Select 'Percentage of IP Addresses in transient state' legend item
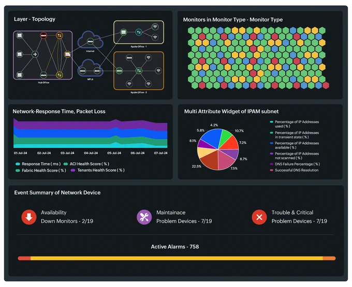Viewport: 352px width, 287px height. point(295,135)
